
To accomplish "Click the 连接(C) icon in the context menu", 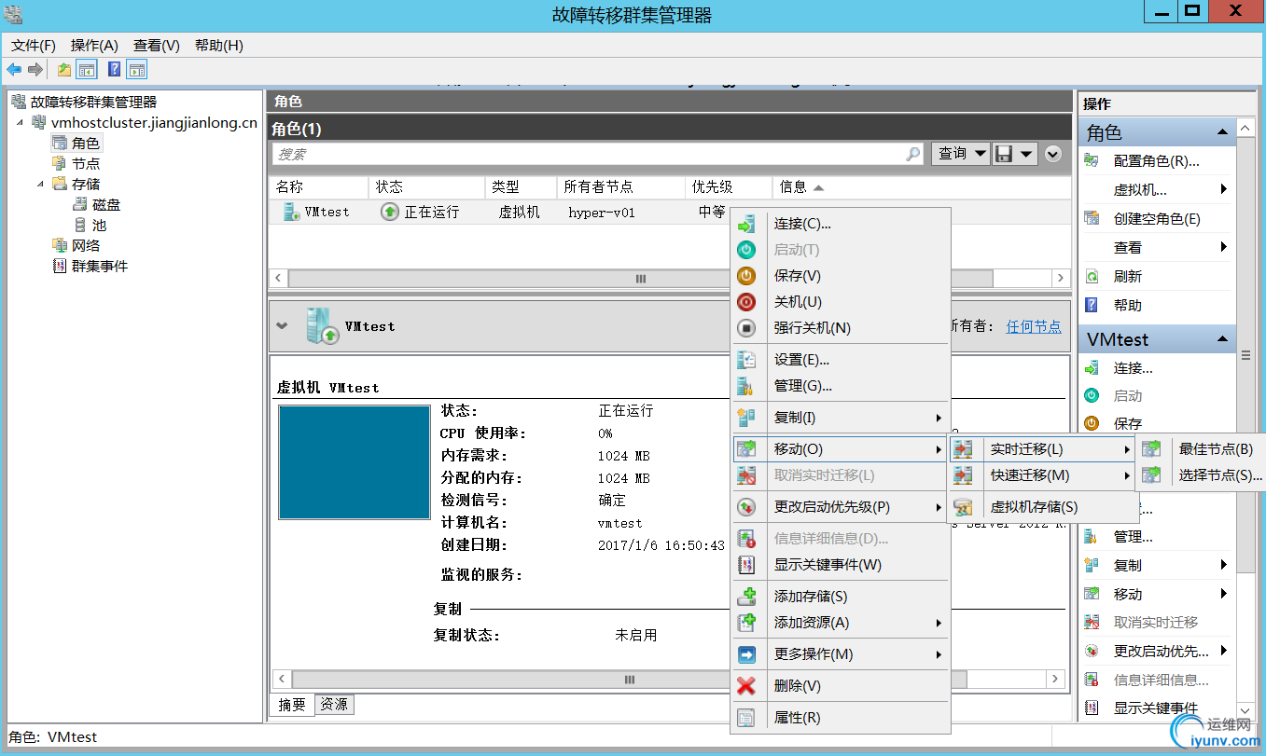I will [746, 224].
